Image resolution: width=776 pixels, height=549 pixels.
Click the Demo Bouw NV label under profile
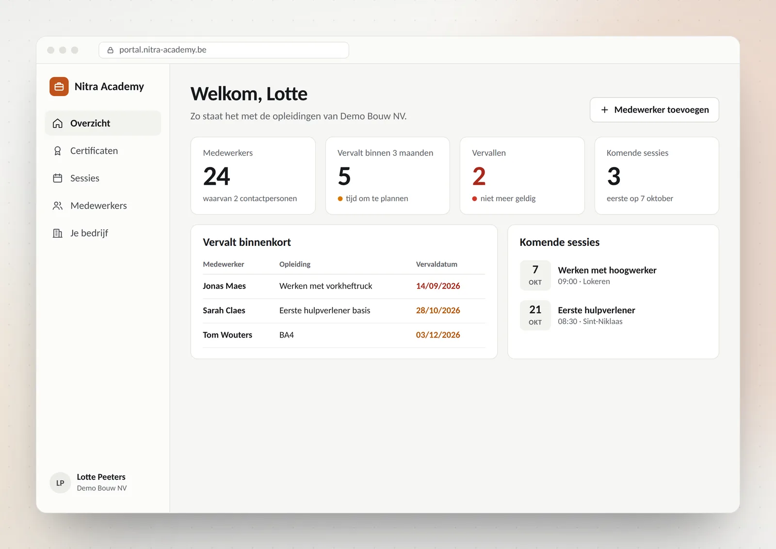(102, 488)
